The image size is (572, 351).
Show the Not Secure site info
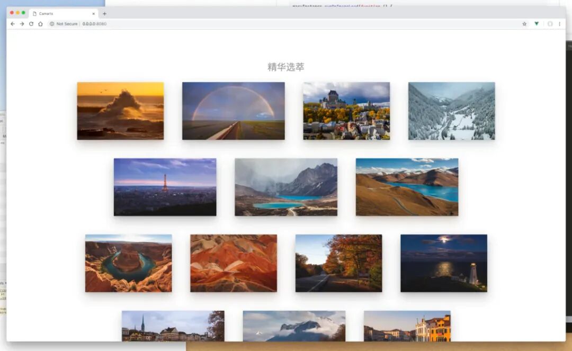pyautogui.click(x=64, y=24)
